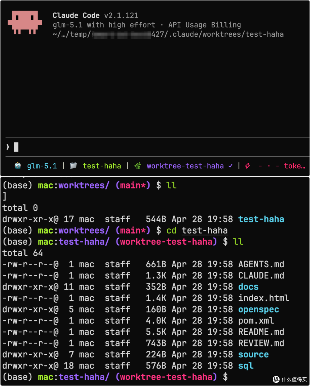Click the '5.5K' size of README.md
Image resolution: width=310 pixels, height=386 pixels.
click(x=156, y=332)
